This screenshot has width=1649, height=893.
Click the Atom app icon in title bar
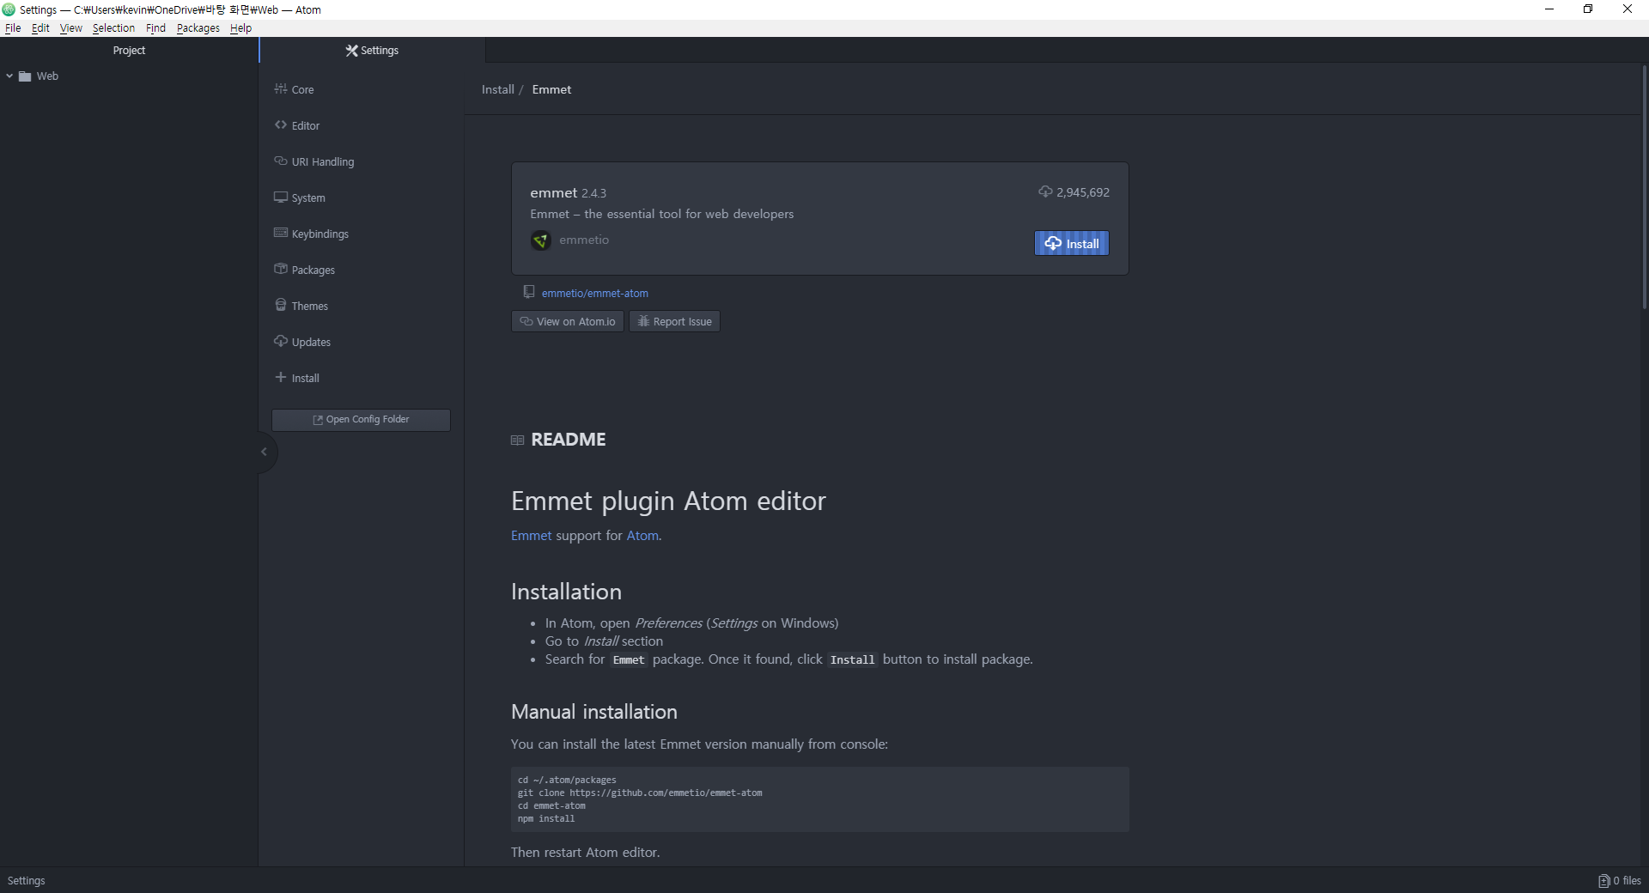point(9,9)
